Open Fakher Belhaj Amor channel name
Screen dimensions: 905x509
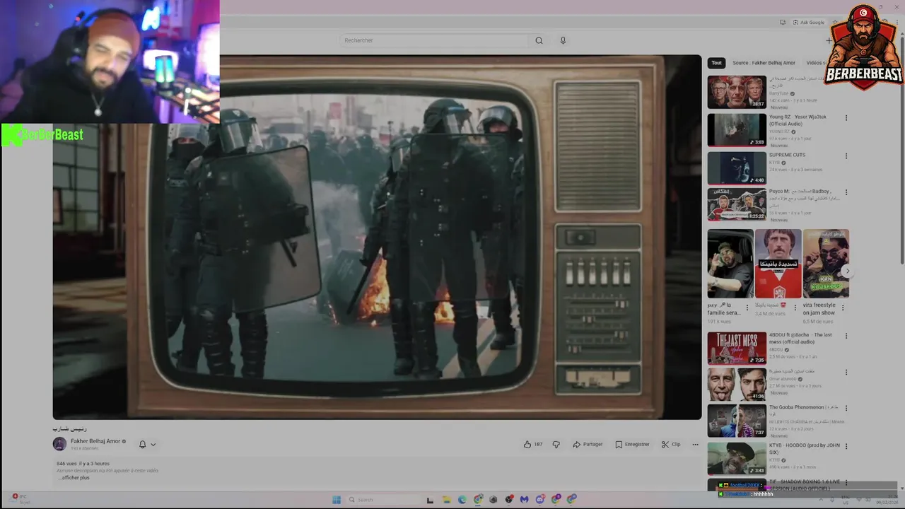(x=95, y=441)
